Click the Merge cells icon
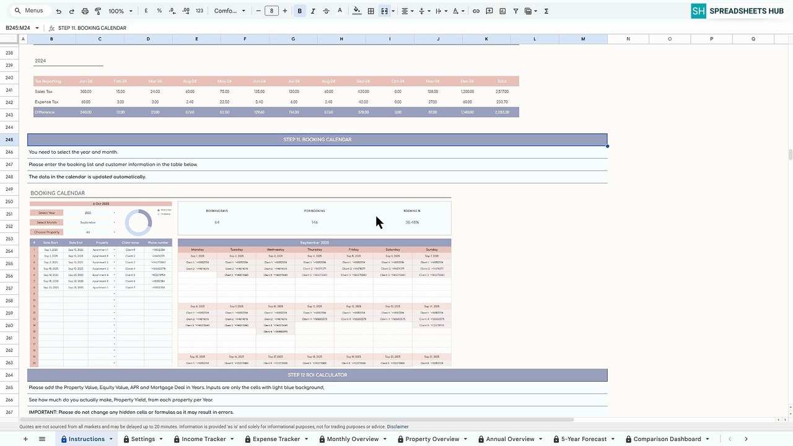This screenshot has width=793, height=446. point(384,11)
